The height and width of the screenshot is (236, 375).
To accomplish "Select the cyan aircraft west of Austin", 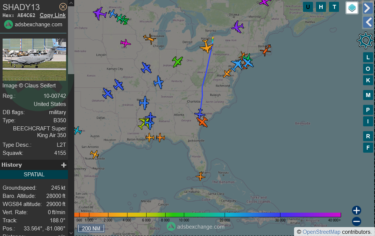I will click(x=78, y=130).
